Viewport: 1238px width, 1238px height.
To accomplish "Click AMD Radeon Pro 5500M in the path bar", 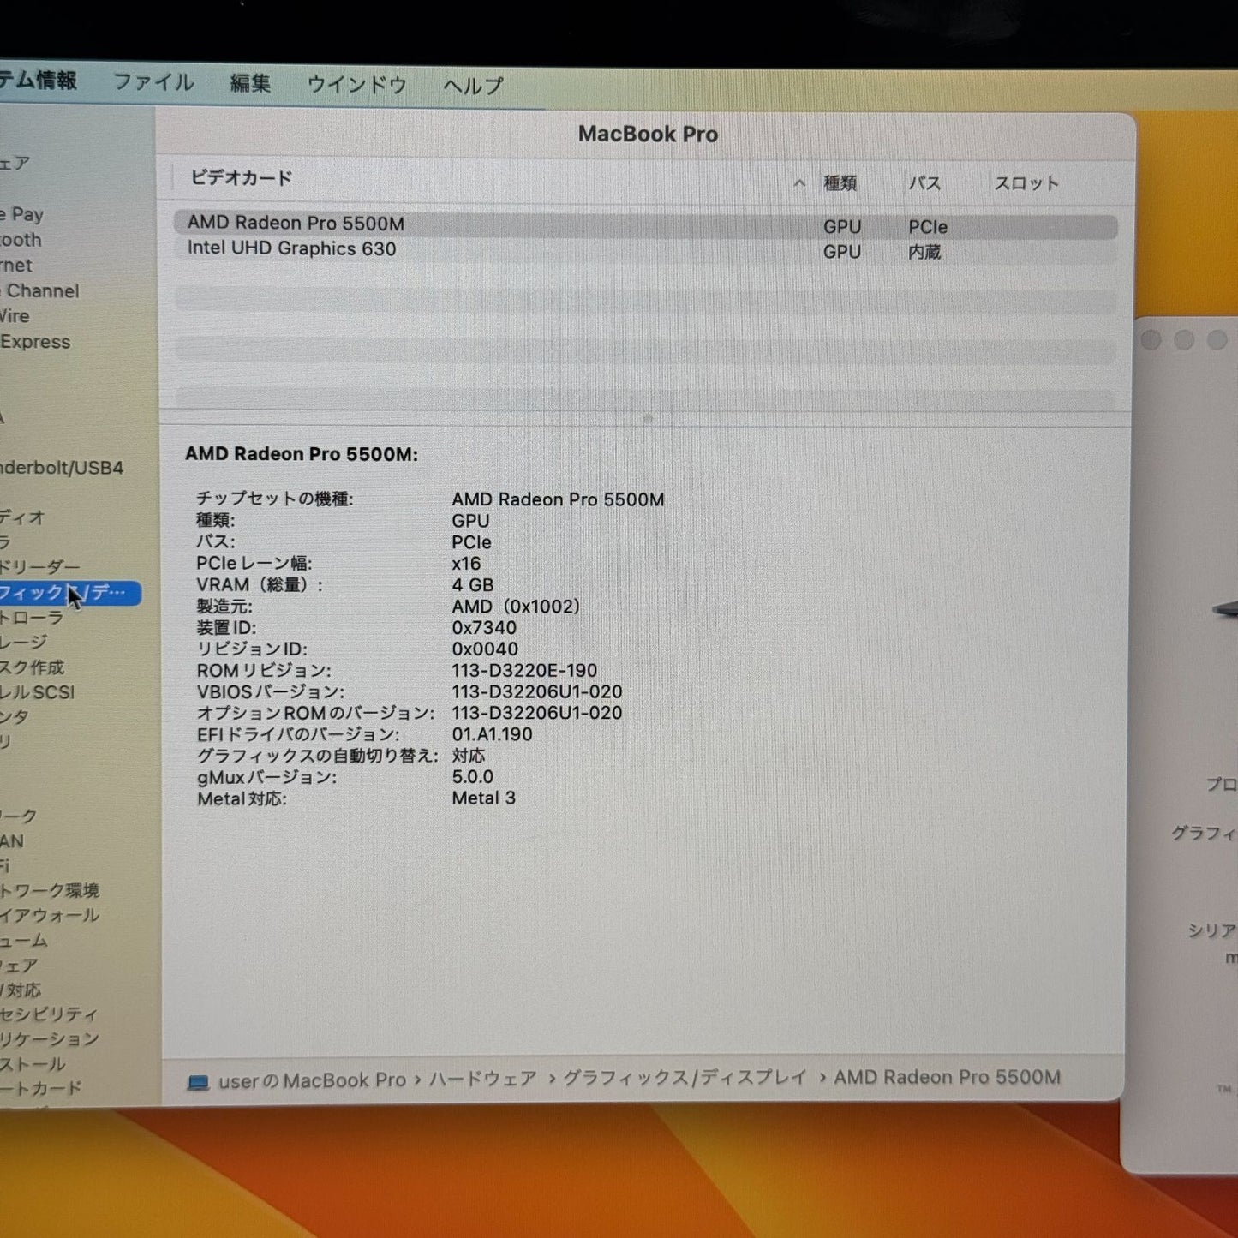I will 948,1077.
